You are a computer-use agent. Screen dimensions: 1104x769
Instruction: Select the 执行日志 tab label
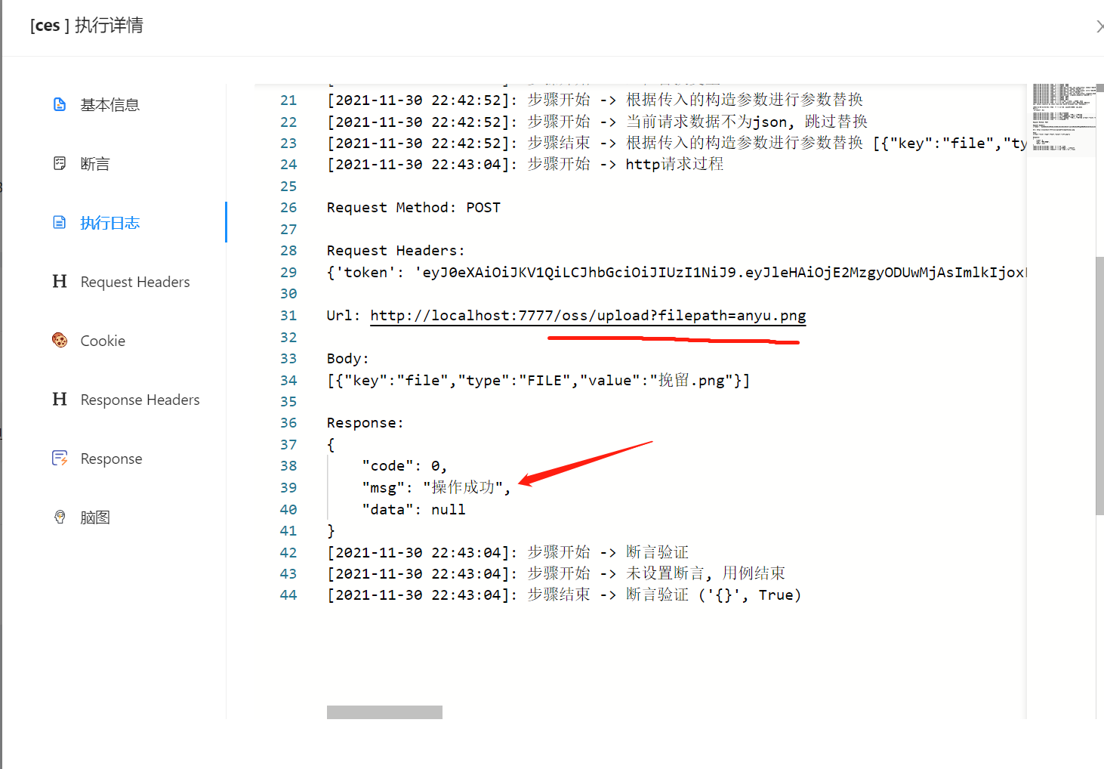click(109, 223)
